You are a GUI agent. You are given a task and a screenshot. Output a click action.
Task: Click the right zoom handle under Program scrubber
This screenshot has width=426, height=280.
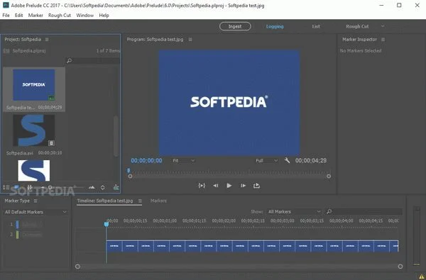click(x=329, y=177)
